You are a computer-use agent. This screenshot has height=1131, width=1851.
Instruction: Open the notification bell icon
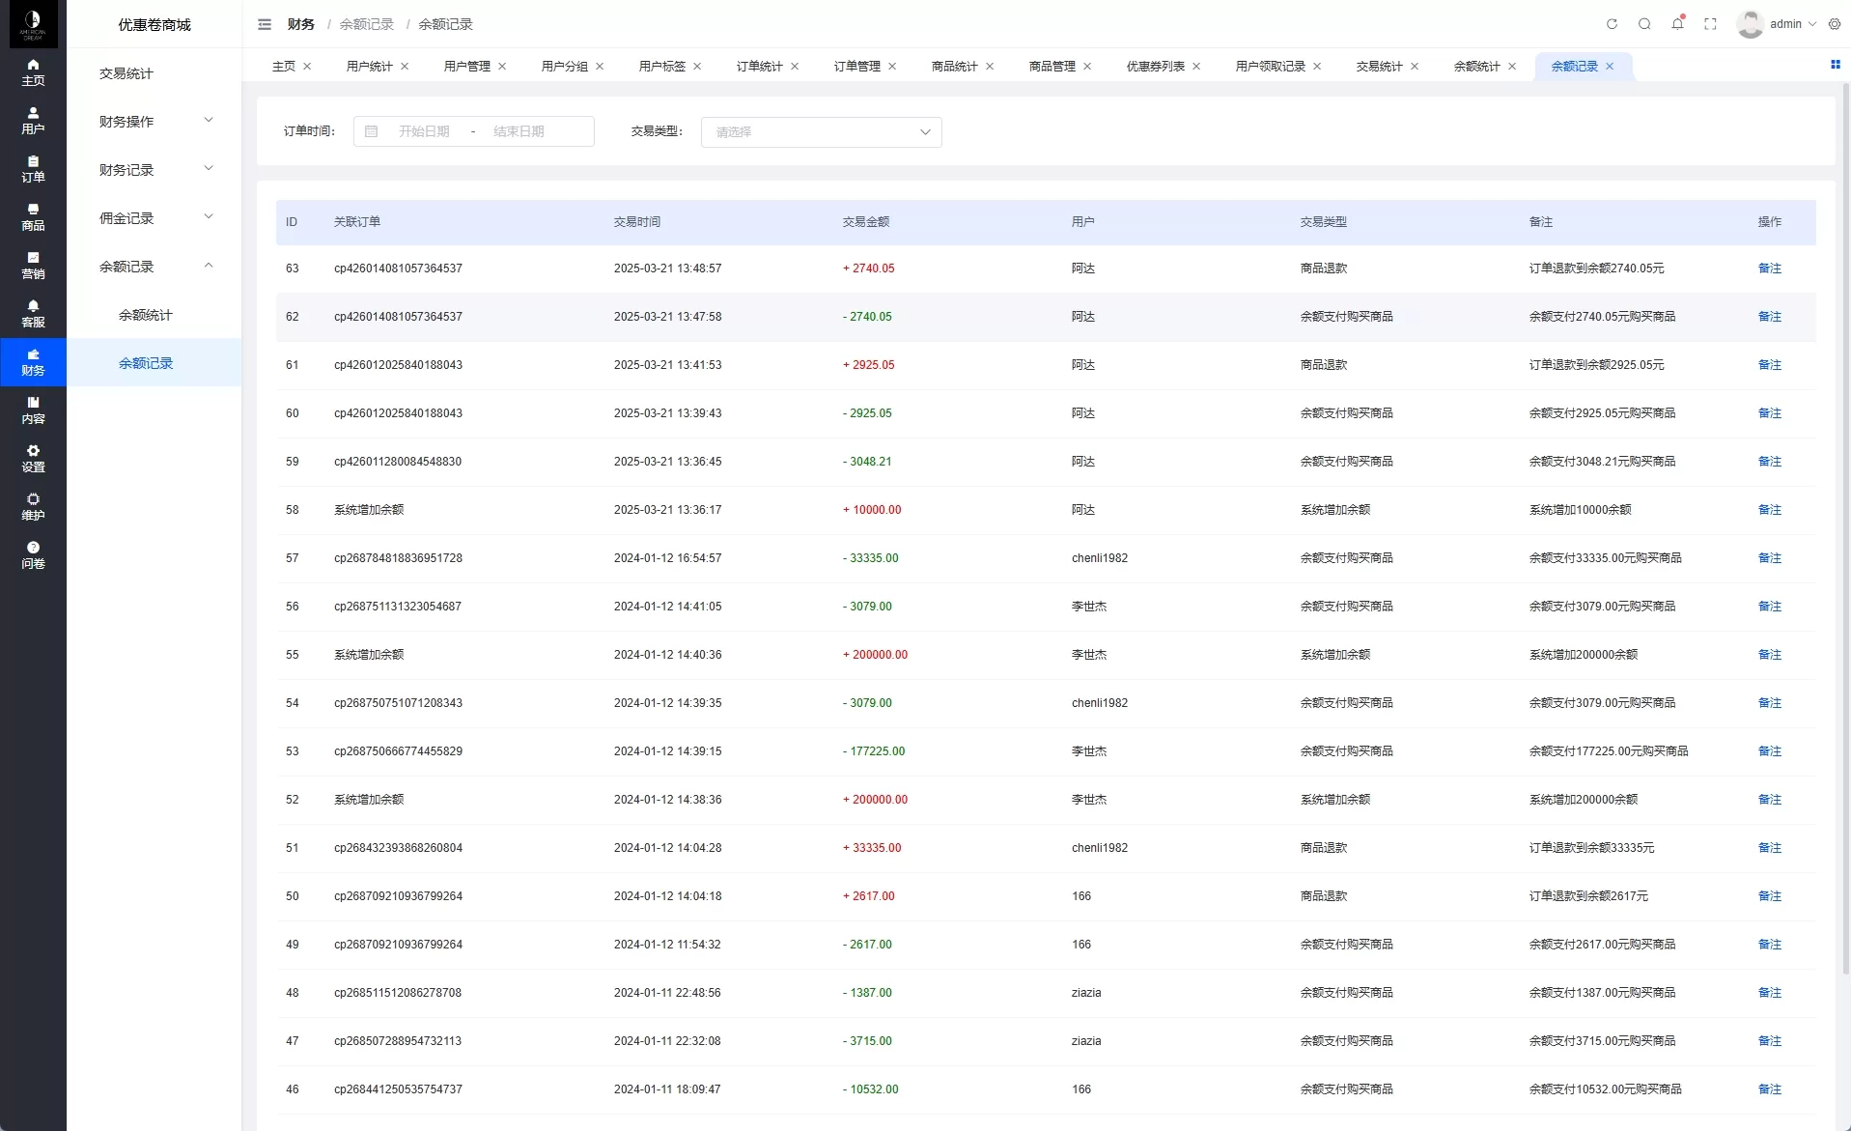(1677, 24)
